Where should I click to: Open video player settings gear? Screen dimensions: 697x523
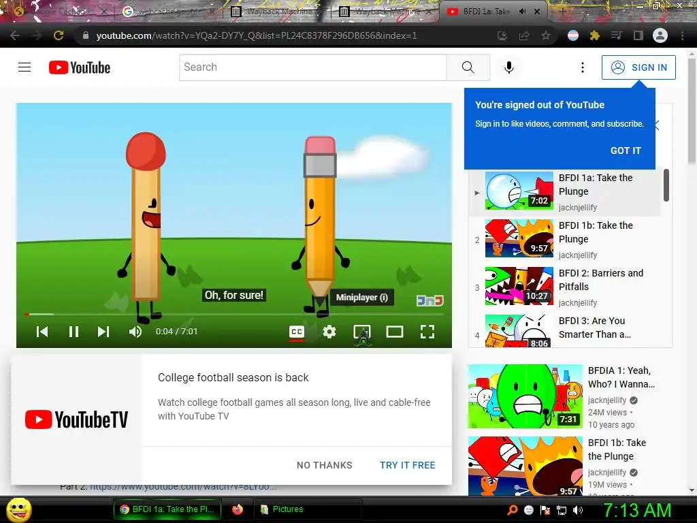coord(329,332)
